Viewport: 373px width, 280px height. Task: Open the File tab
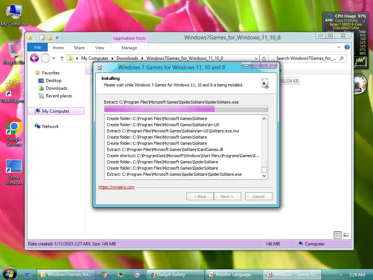38,47
